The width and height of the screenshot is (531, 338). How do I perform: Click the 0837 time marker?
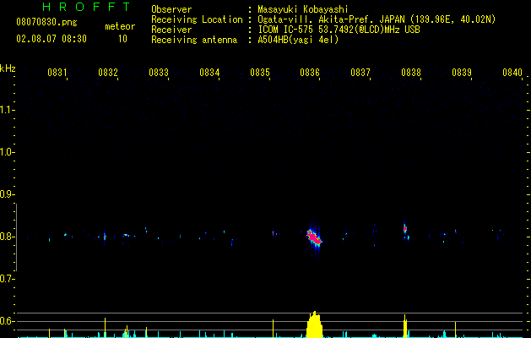pyautogui.click(x=360, y=73)
